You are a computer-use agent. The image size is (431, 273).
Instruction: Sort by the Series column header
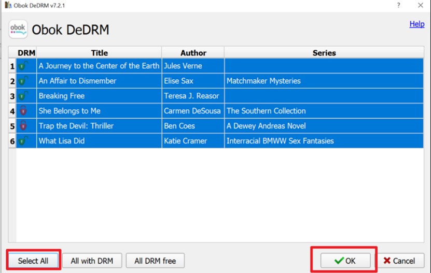(x=324, y=53)
